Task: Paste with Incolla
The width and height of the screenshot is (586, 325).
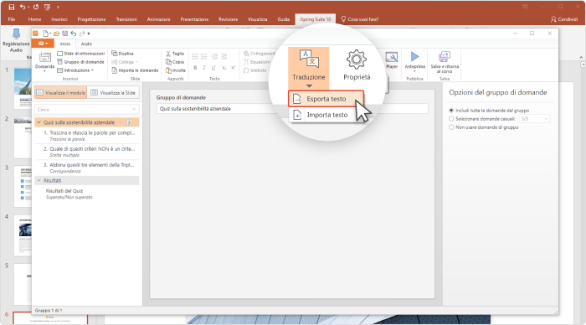Action: tap(175, 70)
